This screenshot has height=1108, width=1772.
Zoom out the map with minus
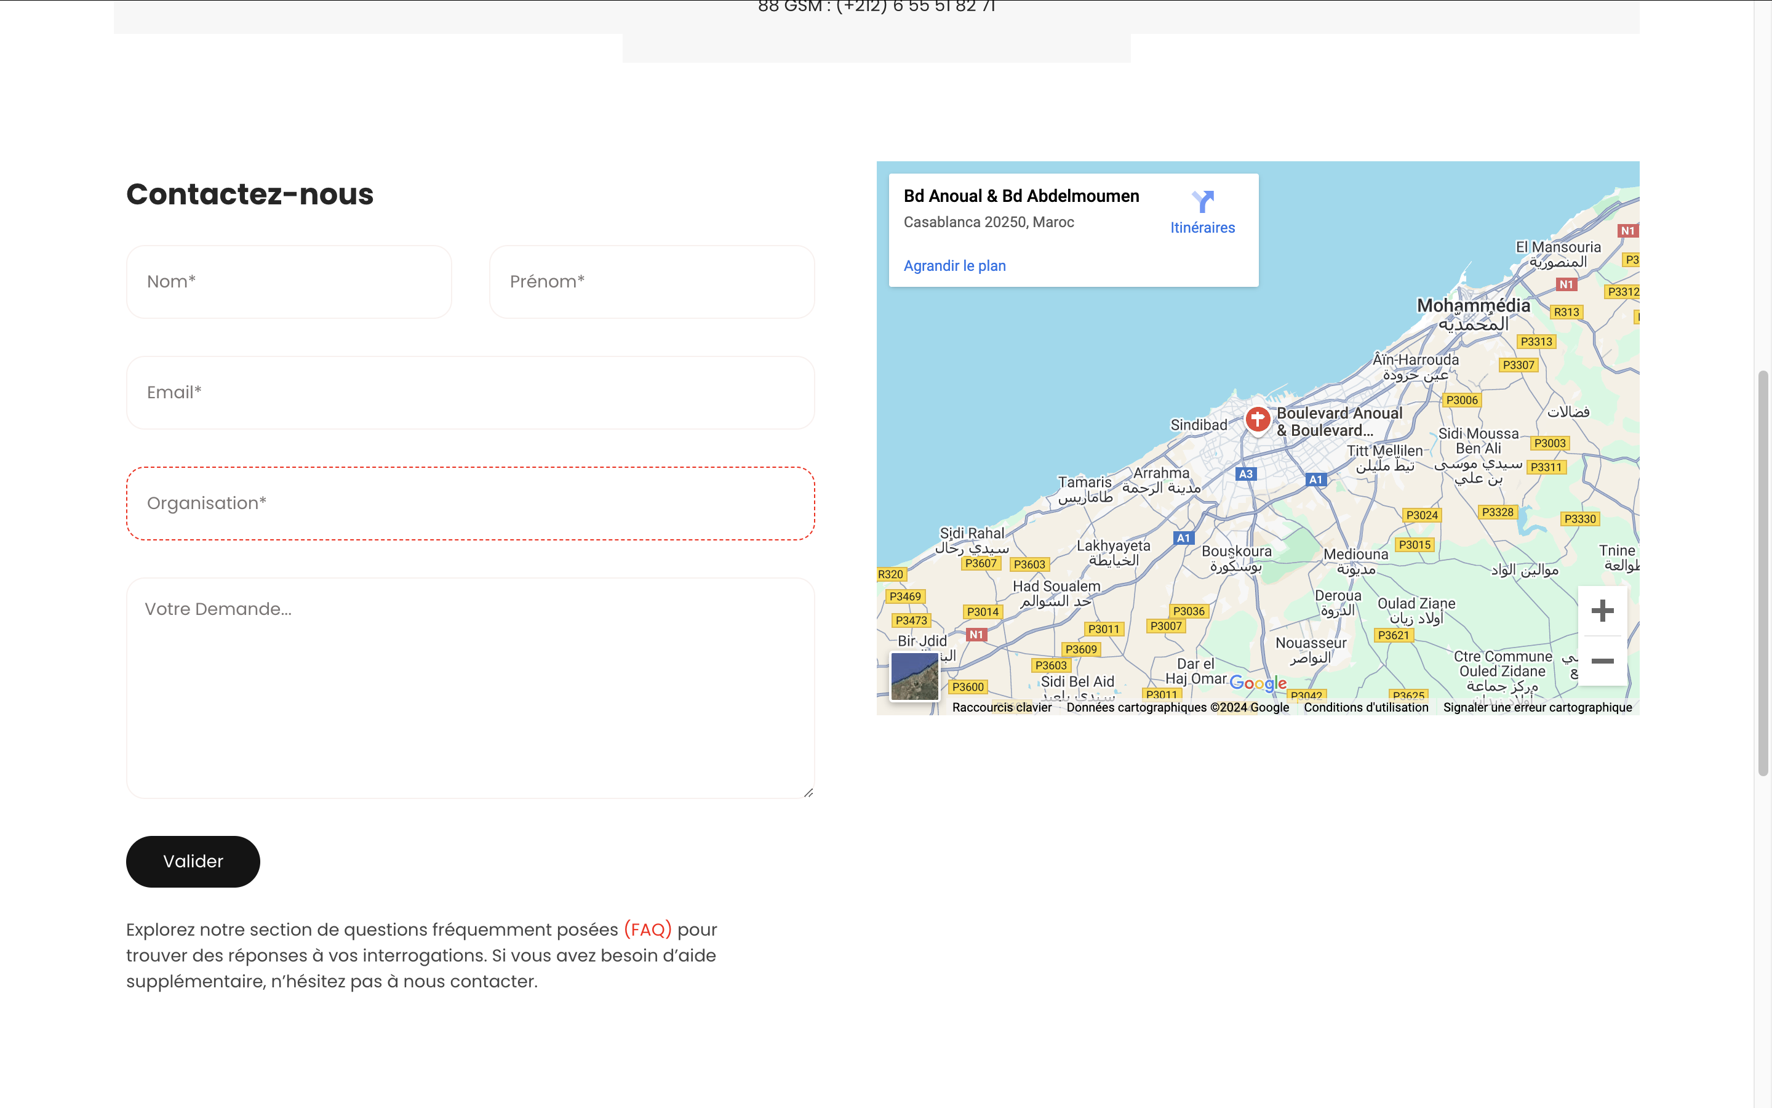tap(1602, 661)
